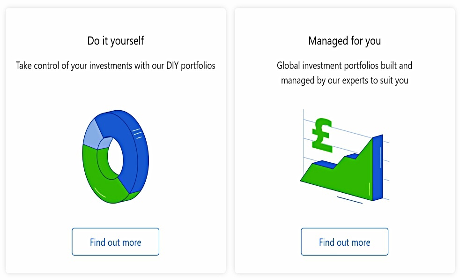Click the "Do it yourself" heading
460x280 pixels.
pos(116,41)
